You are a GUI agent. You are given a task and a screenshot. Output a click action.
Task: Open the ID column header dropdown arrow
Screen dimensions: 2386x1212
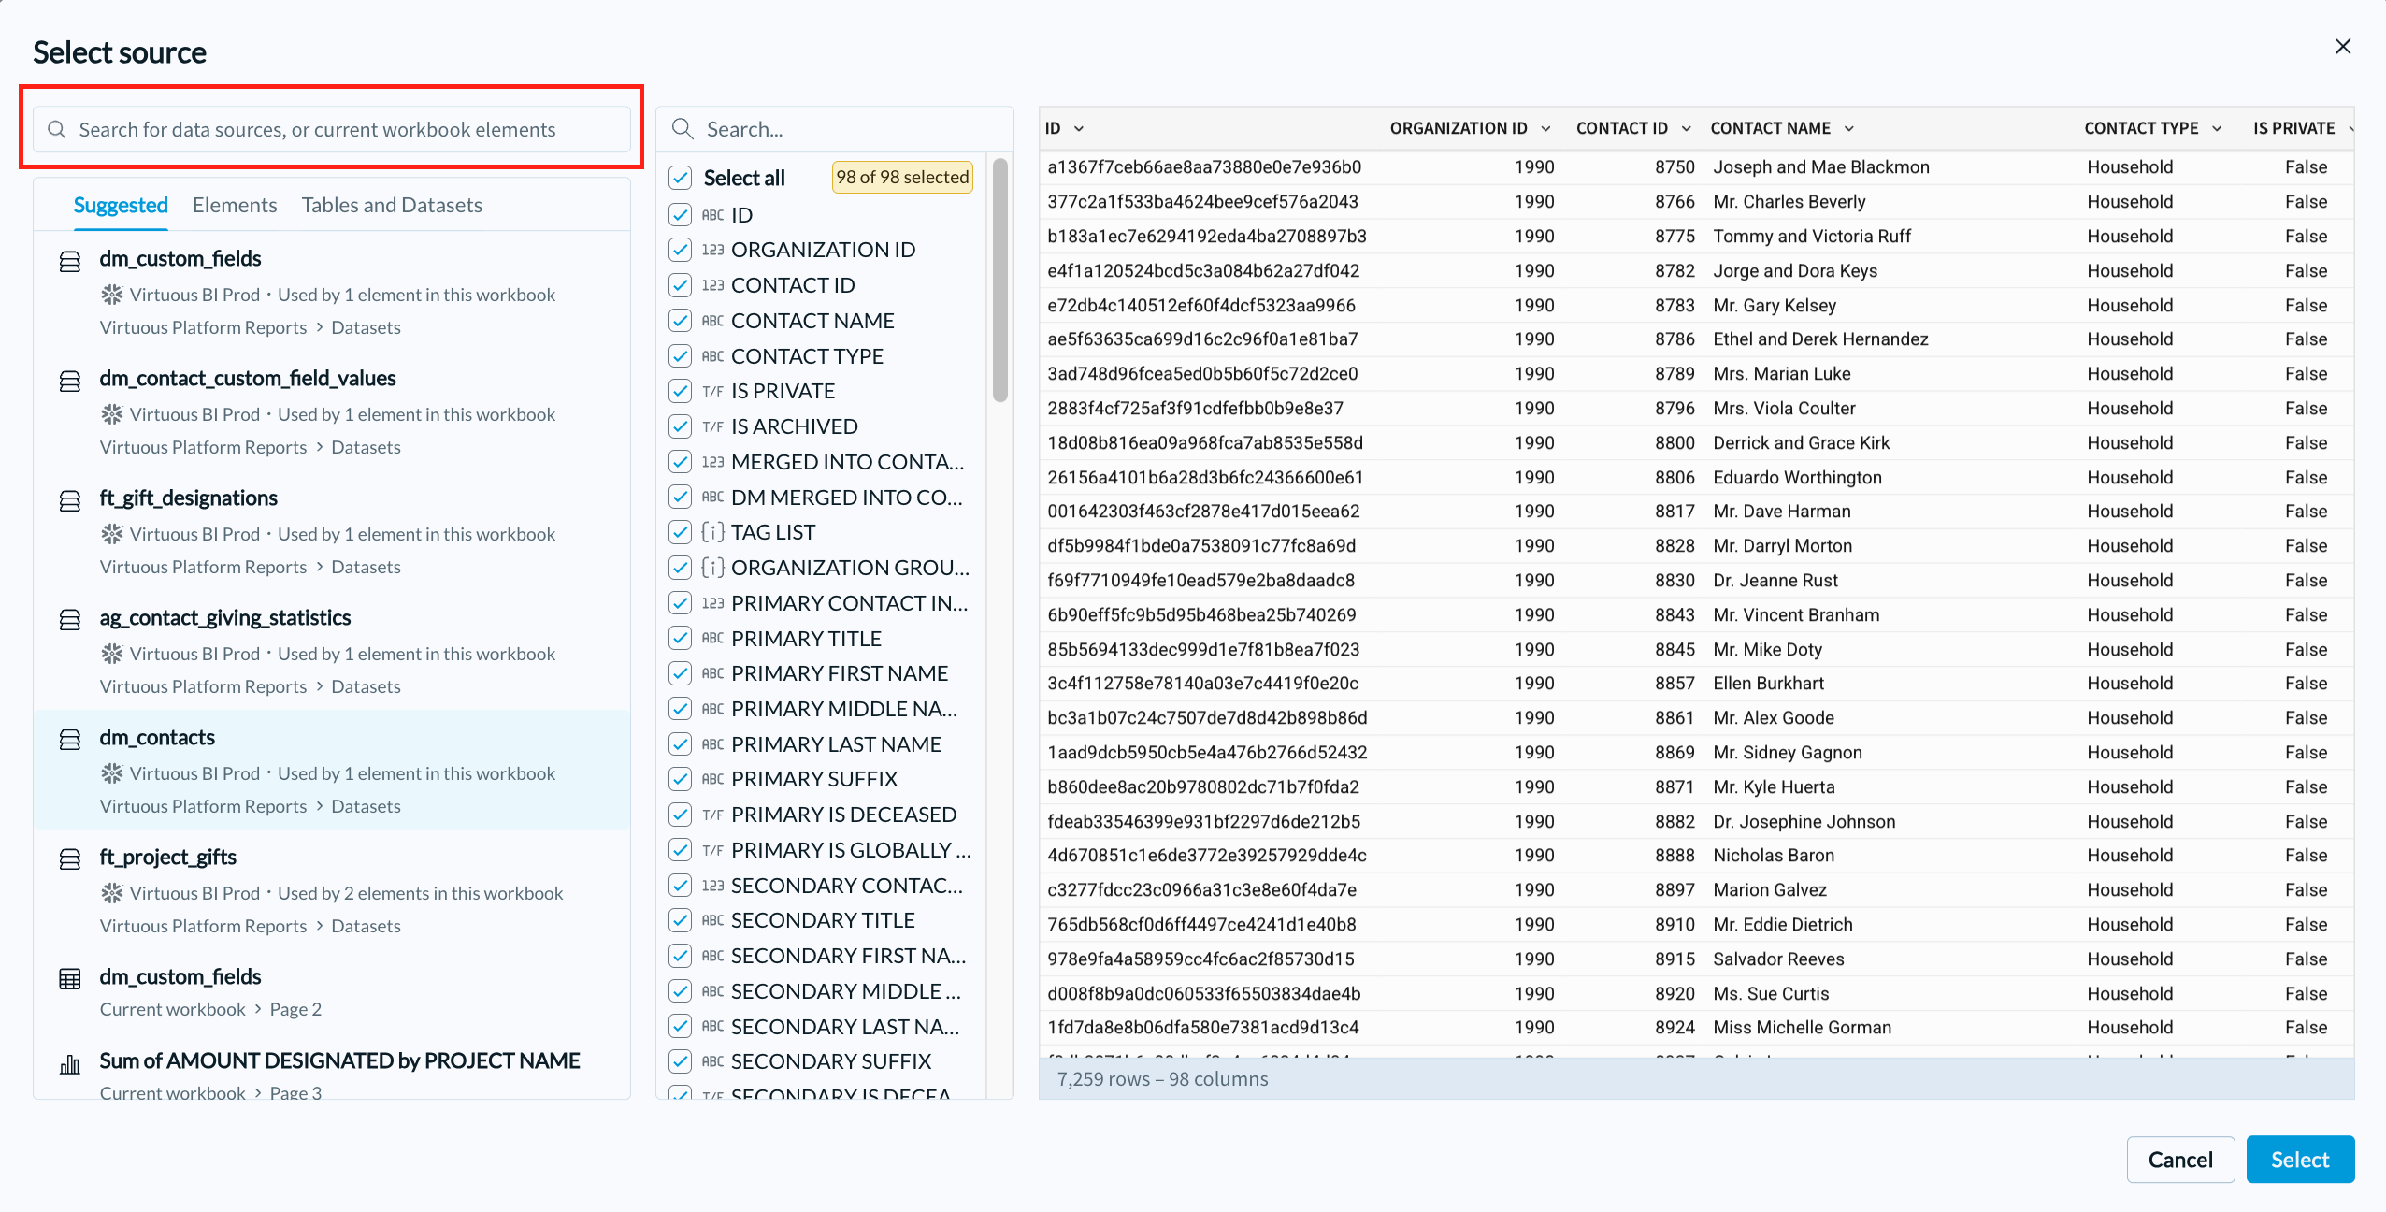tap(1079, 128)
